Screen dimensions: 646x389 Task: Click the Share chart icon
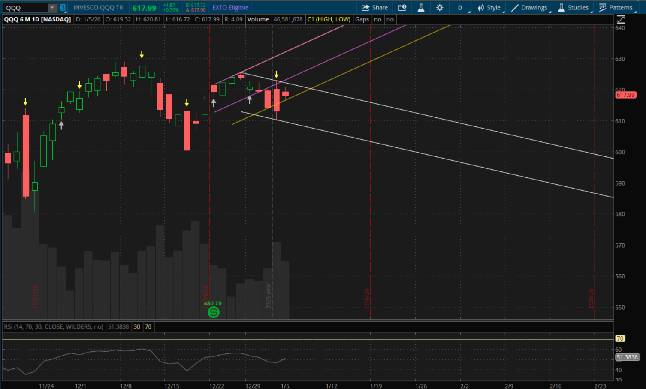coord(374,8)
